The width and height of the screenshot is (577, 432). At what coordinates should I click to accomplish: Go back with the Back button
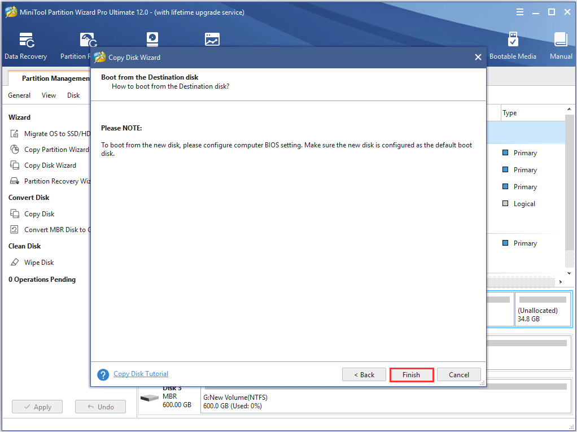[x=364, y=374]
